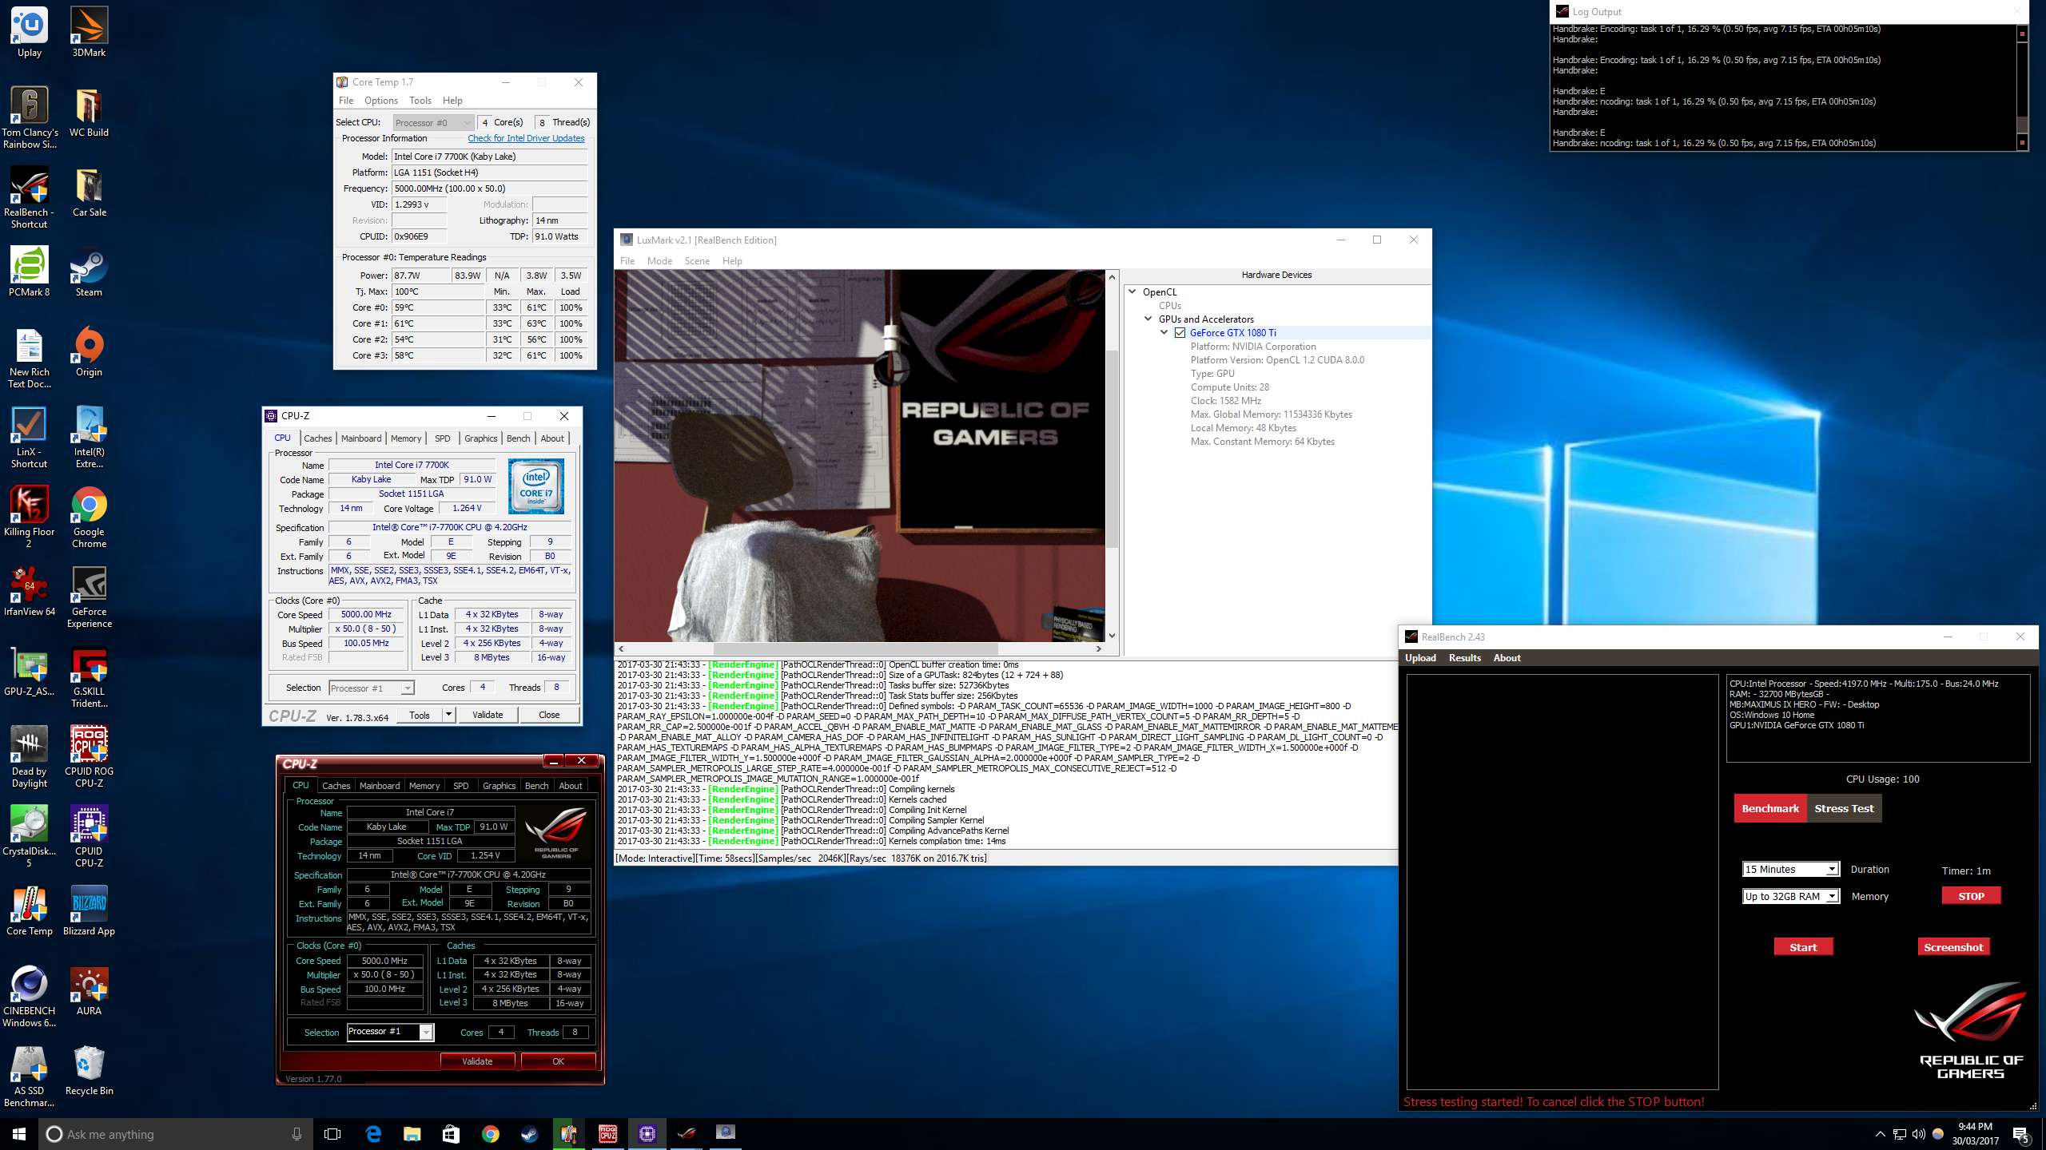
Task: Collapse the OpenCL tree node
Action: tap(1132, 291)
